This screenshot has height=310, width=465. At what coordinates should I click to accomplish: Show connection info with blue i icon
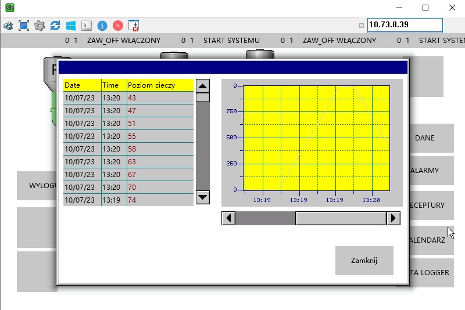(x=102, y=26)
